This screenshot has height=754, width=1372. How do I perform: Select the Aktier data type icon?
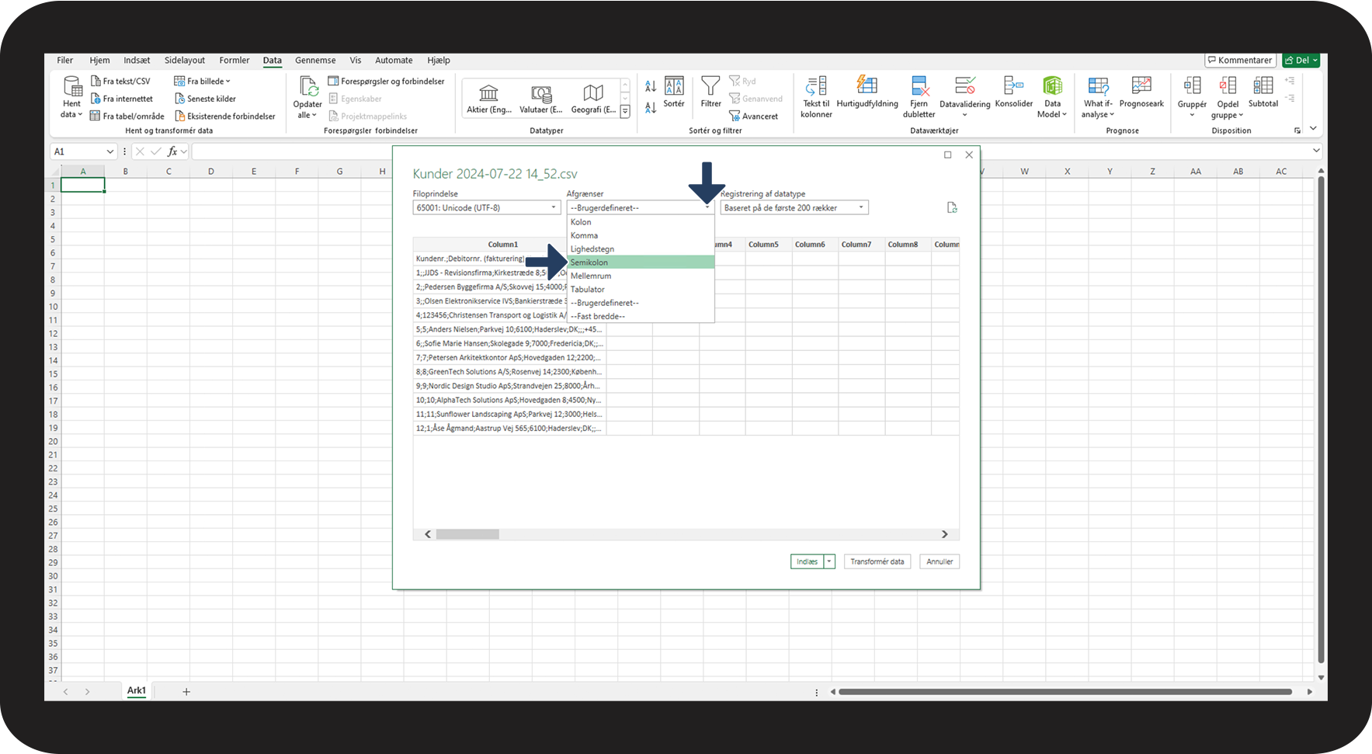[488, 94]
